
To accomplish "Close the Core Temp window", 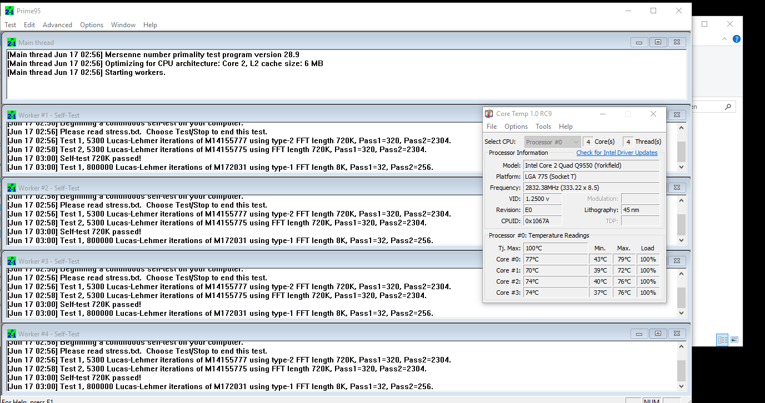I will coord(653,114).
